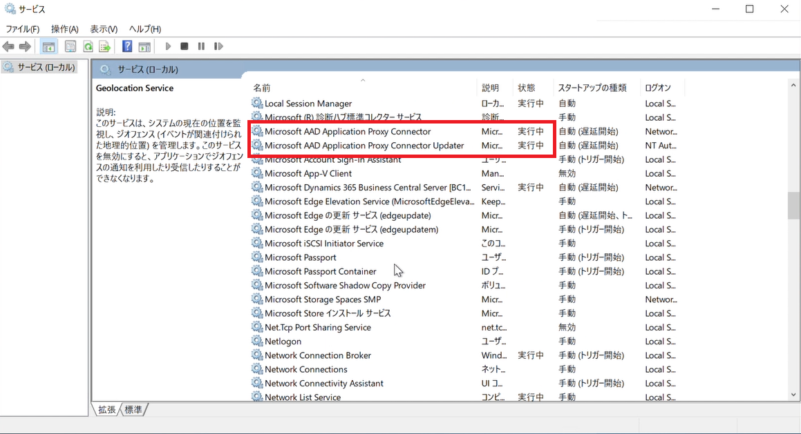Click 無効 startup type in Microsoft App-V Client row
This screenshot has height=434, width=801.
[567, 173]
